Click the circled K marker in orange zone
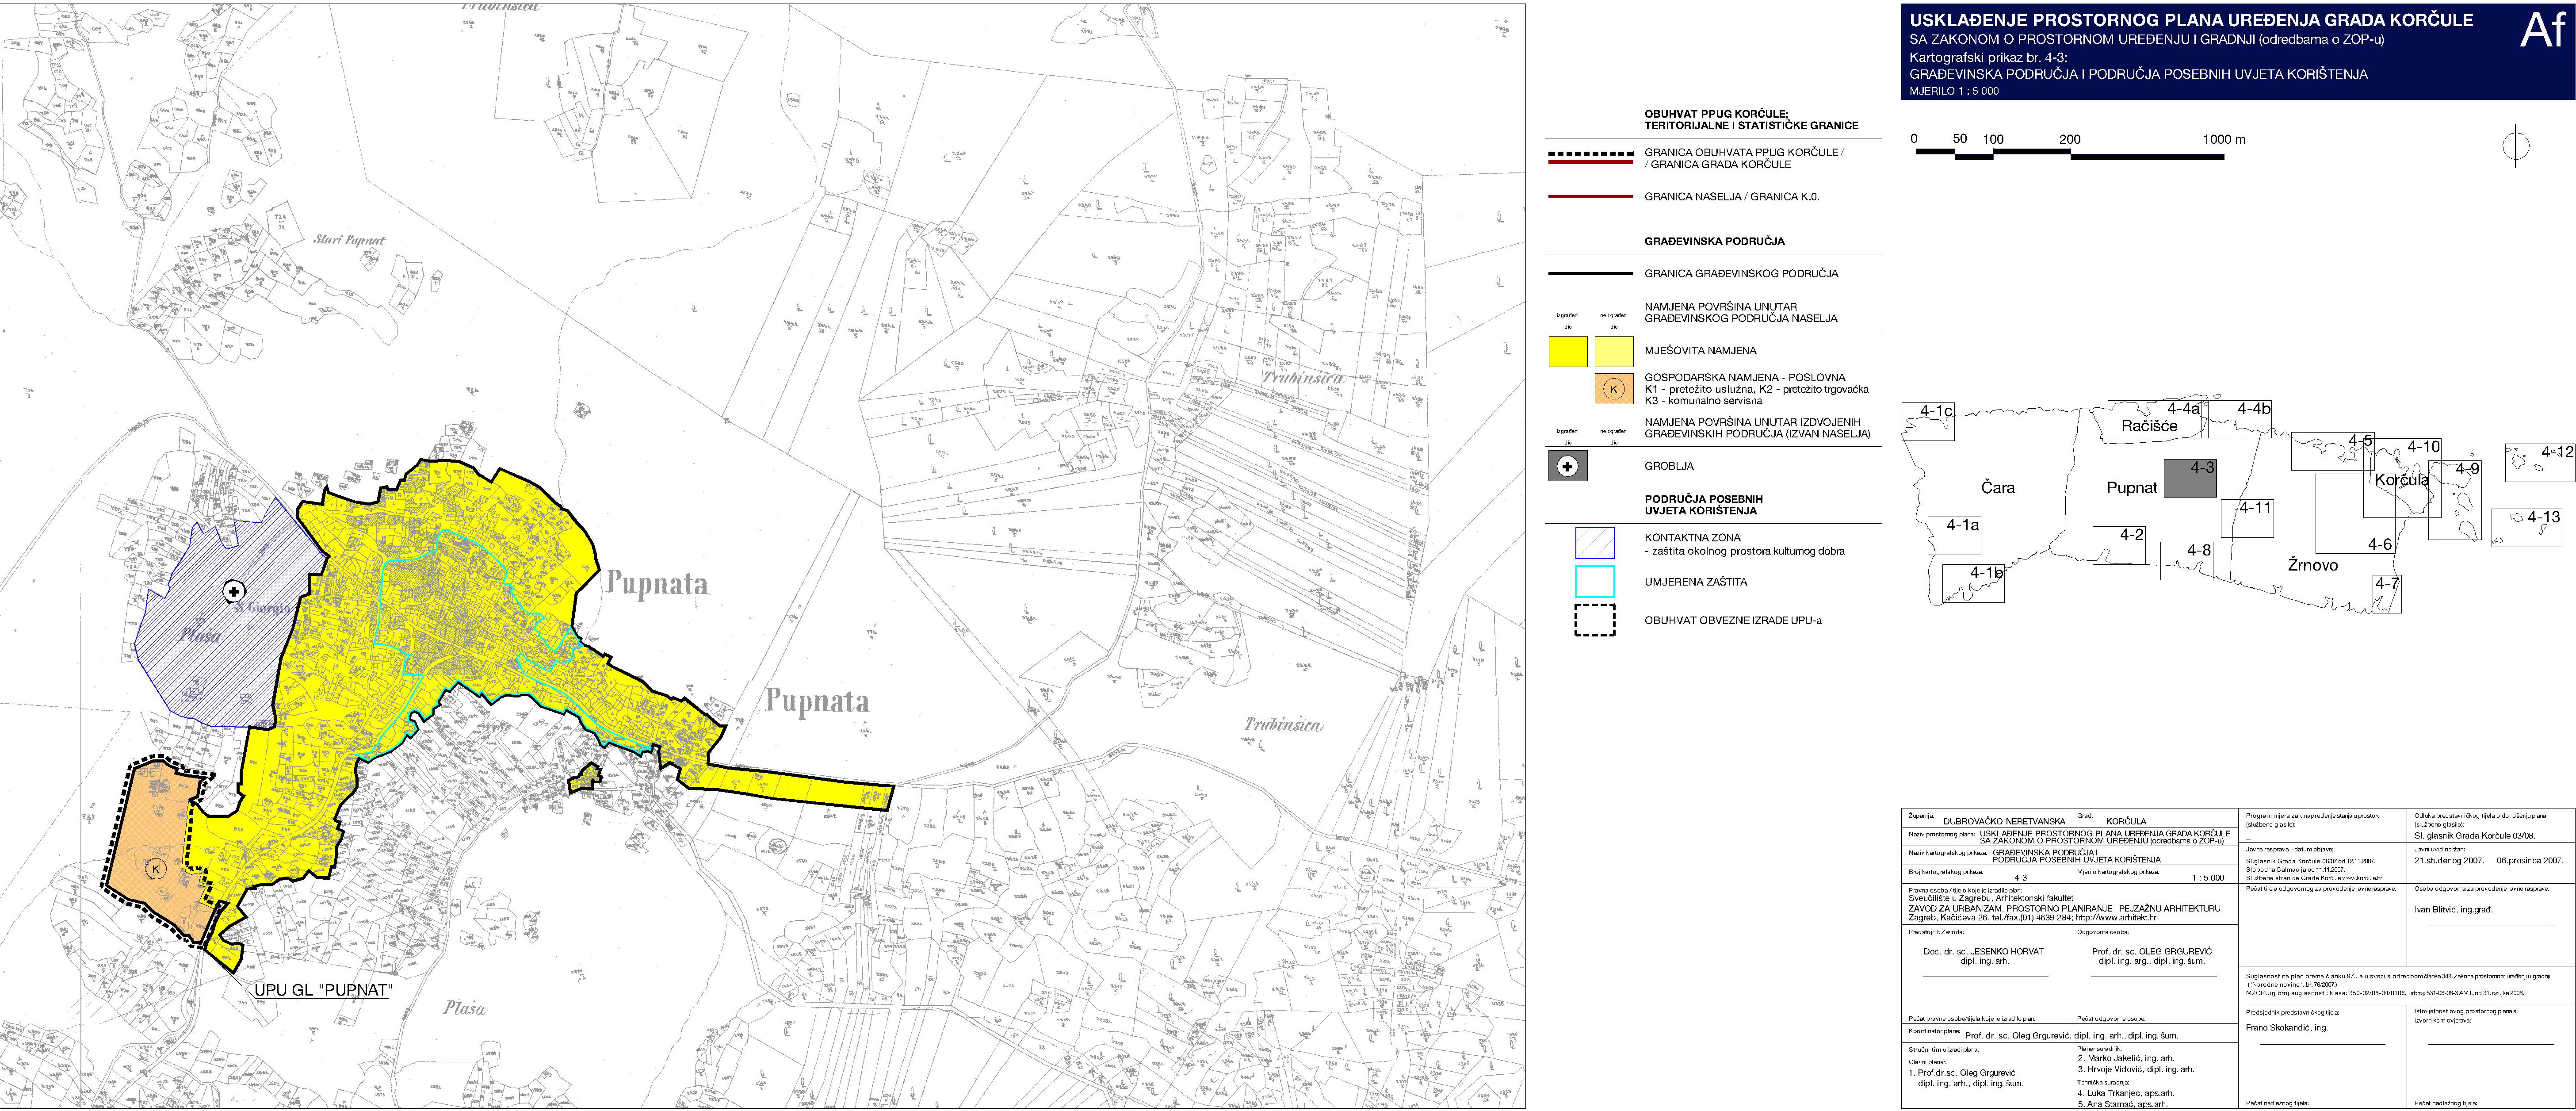Screen dimensions: 2576x1111 coord(156,869)
